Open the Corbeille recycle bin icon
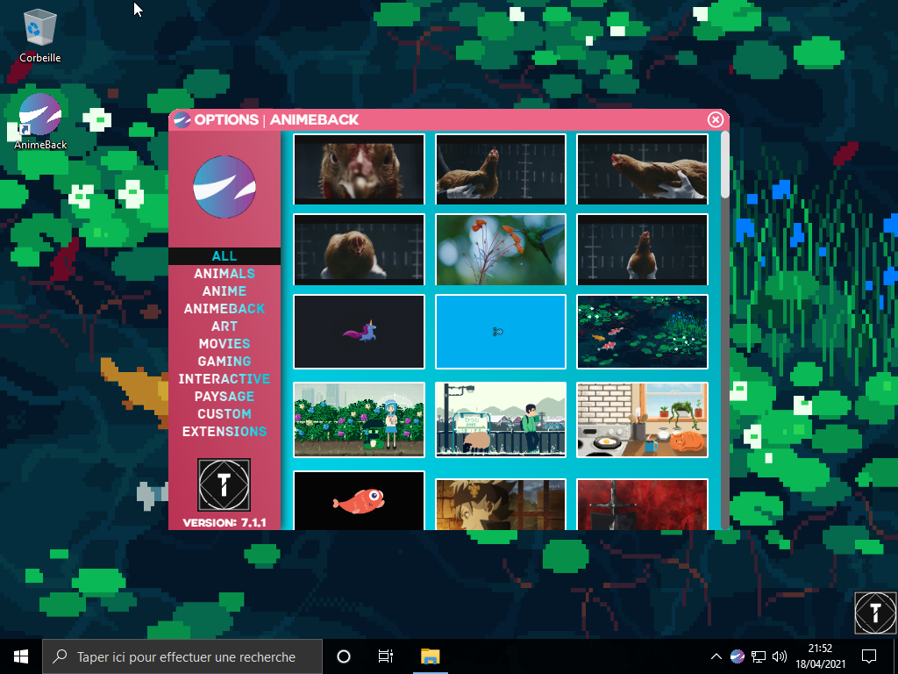The image size is (898, 674). pyautogui.click(x=39, y=35)
